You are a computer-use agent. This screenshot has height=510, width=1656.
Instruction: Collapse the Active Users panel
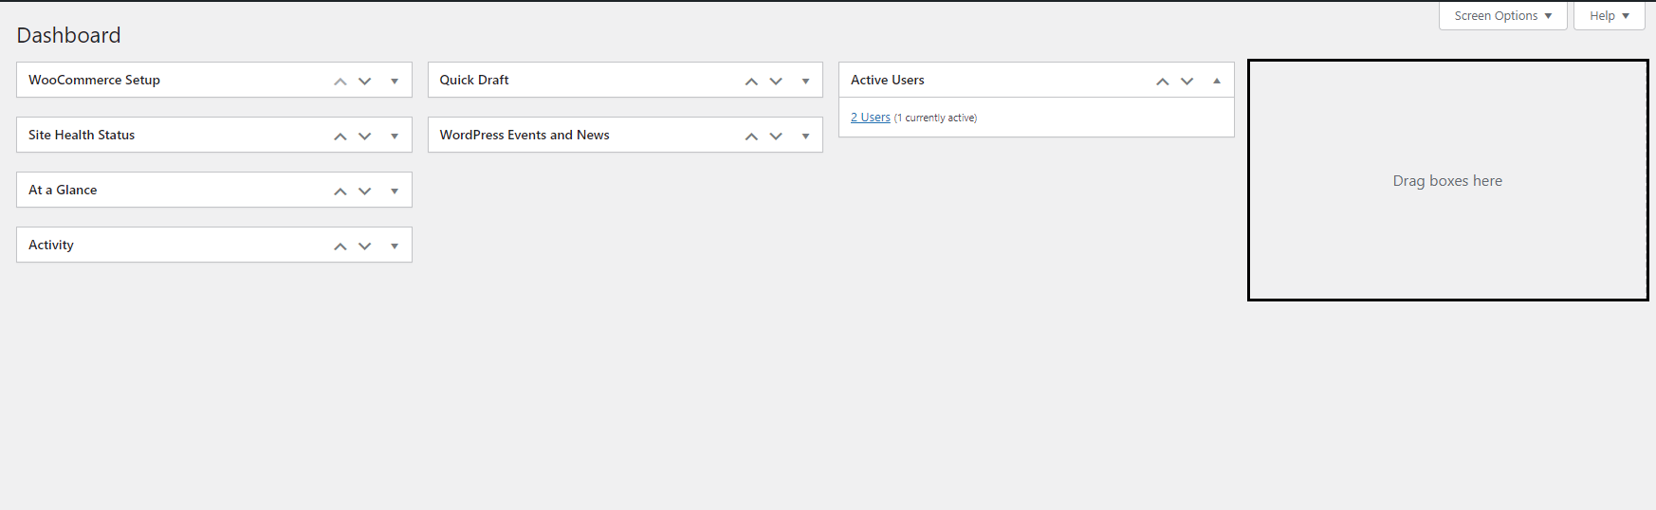[x=1217, y=81]
